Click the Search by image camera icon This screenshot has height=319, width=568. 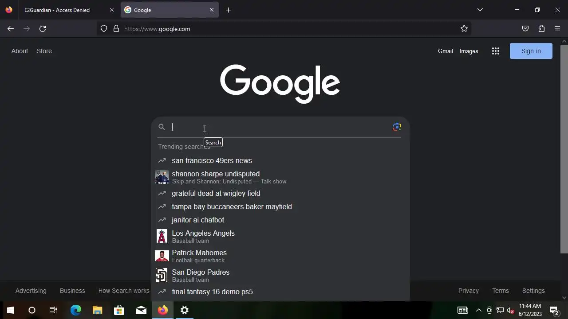click(397, 127)
